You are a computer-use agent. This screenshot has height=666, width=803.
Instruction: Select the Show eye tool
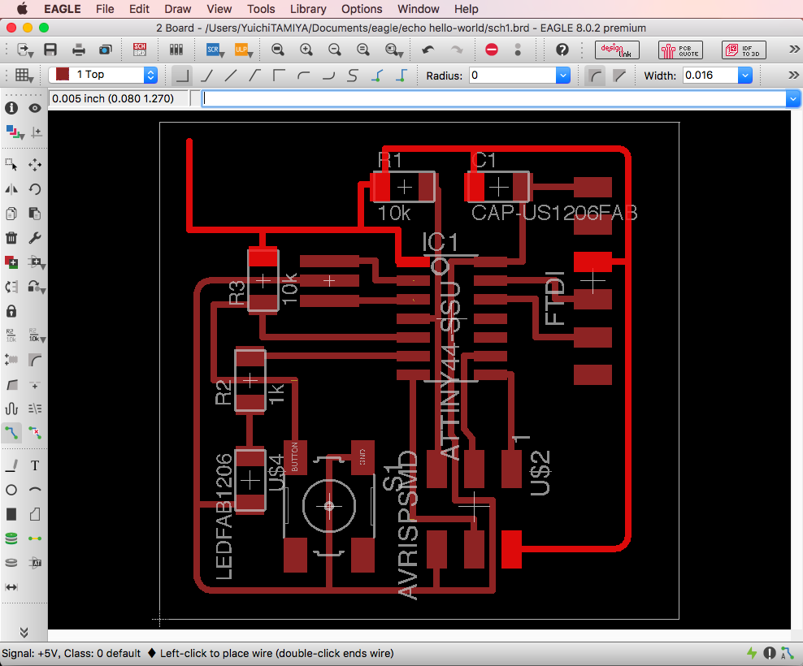pos(35,108)
